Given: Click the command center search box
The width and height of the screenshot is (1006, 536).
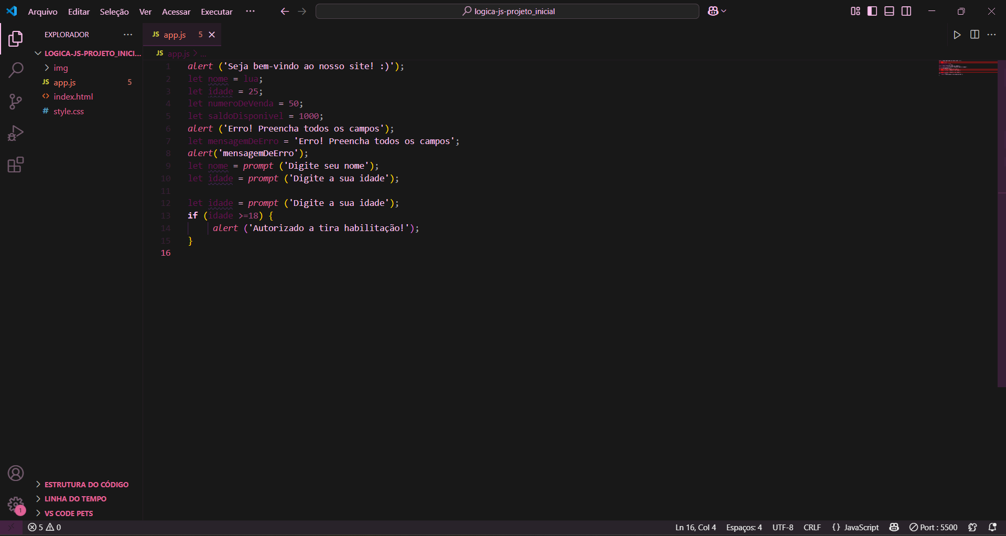Looking at the screenshot, I should [x=507, y=11].
